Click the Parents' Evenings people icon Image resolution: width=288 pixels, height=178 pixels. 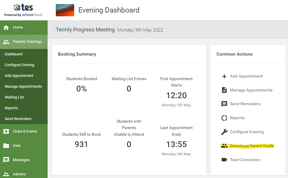pyautogui.click(x=6, y=42)
